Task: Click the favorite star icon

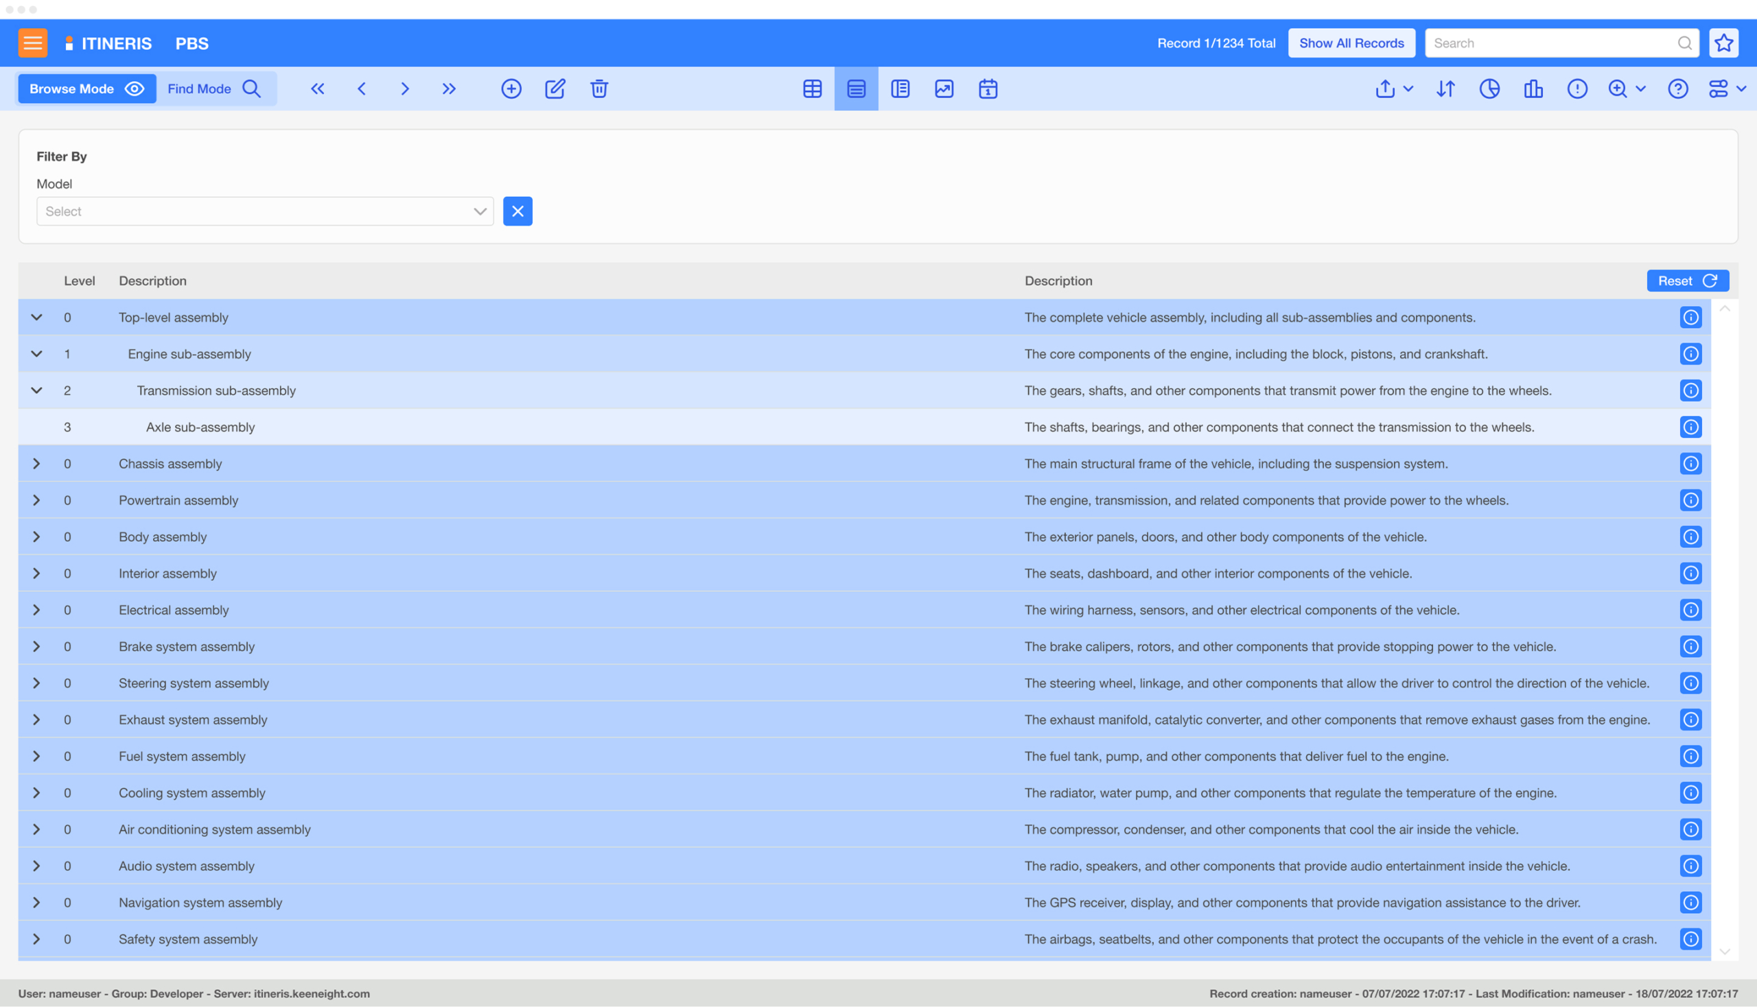Action: click(x=1723, y=43)
